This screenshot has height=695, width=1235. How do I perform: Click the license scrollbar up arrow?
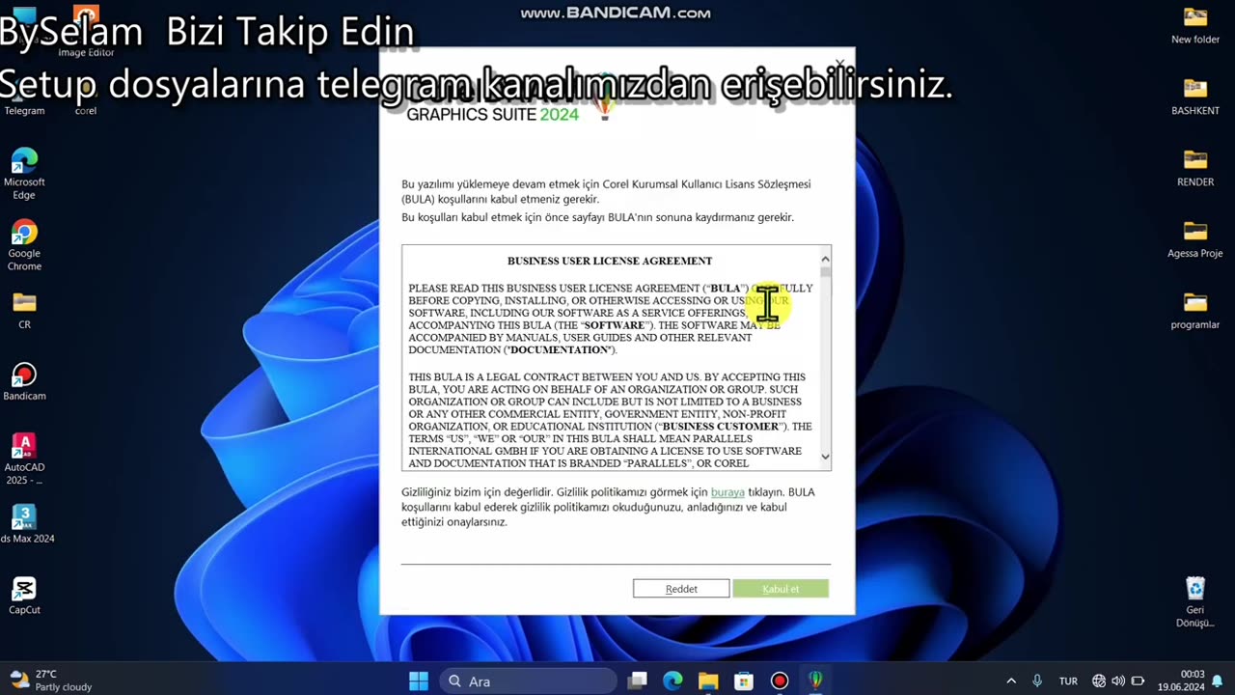(x=825, y=259)
